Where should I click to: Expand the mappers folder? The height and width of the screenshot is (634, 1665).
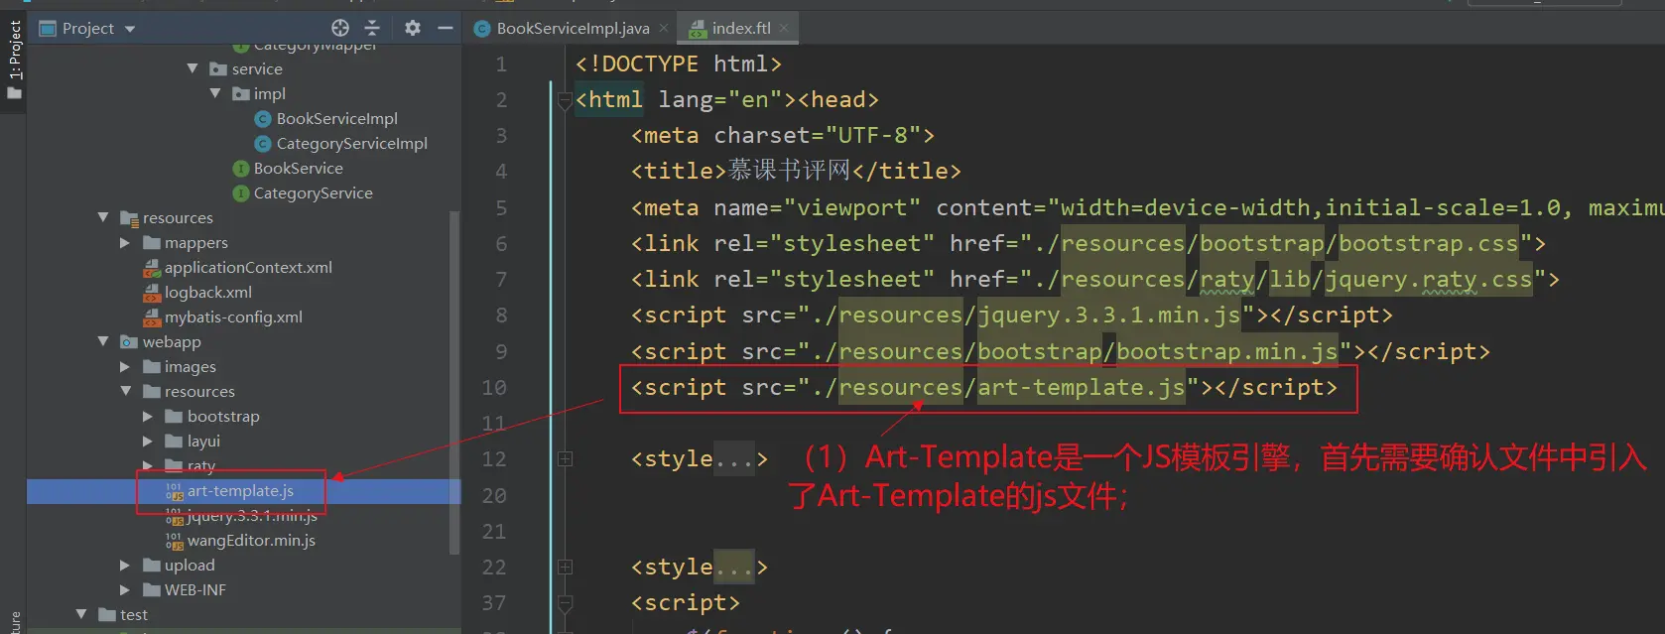[125, 242]
